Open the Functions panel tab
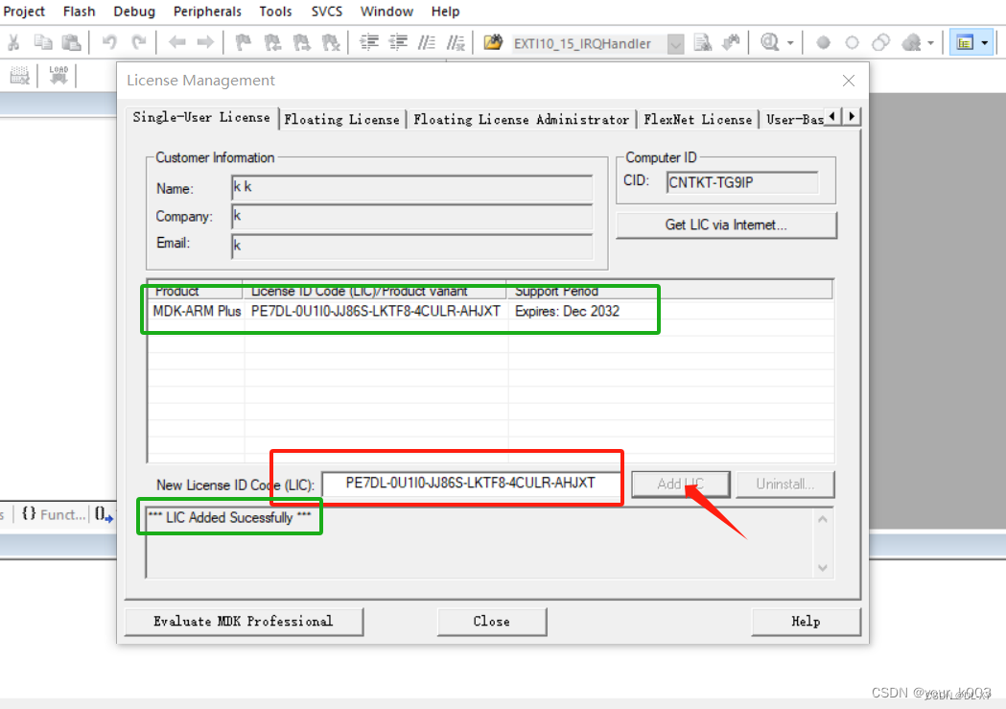The image size is (1006, 709). coord(53,514)
